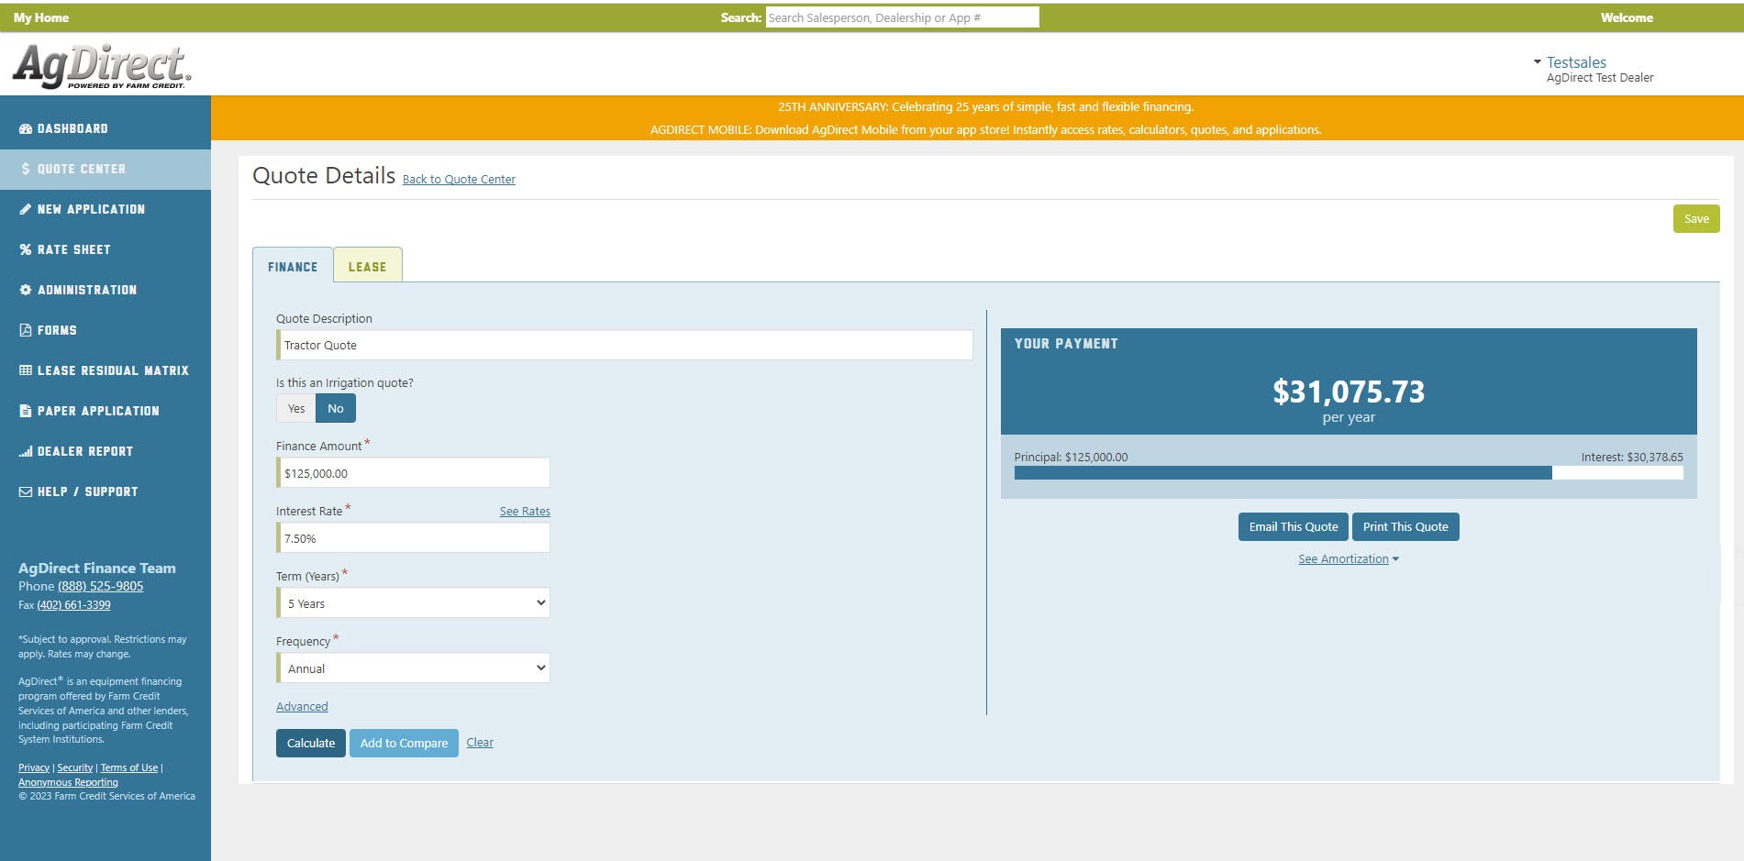Click the Quote Description input field

pyautogui.click(x=625, y=346)
